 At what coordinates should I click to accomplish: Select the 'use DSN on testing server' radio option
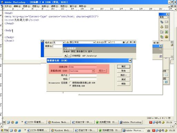click(x=70, y=83)
